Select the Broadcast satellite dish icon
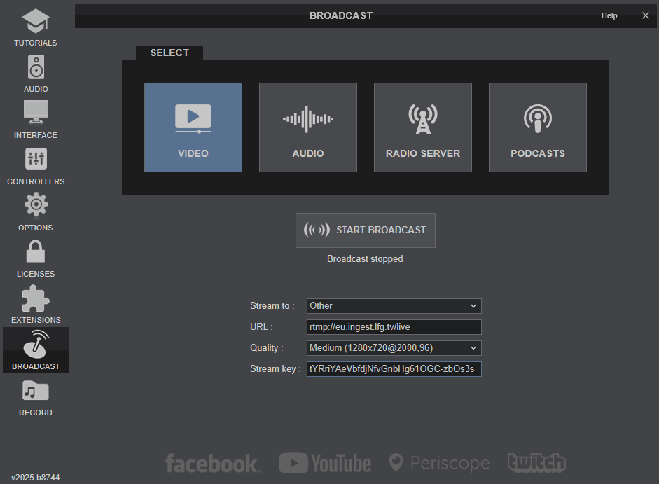 point(35,350)
